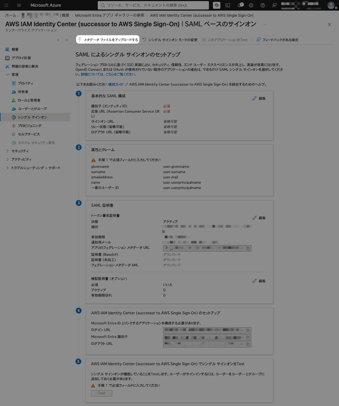Click the ログイン URL field
The width and height of the screenshot is (339, 406).
(207, 330)
